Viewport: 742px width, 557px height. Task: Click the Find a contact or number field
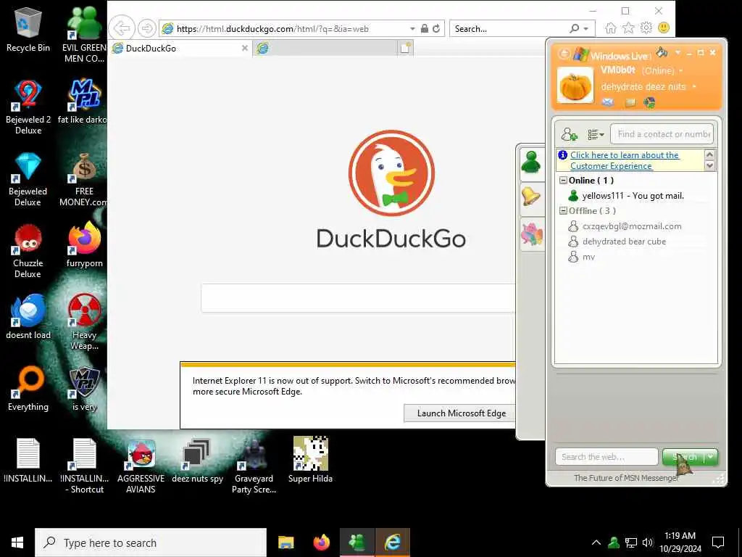(x=662, y=134)
